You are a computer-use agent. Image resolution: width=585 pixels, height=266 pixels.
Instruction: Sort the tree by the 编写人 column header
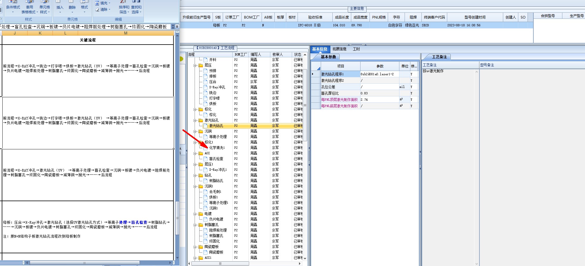(x=260, y=54)
